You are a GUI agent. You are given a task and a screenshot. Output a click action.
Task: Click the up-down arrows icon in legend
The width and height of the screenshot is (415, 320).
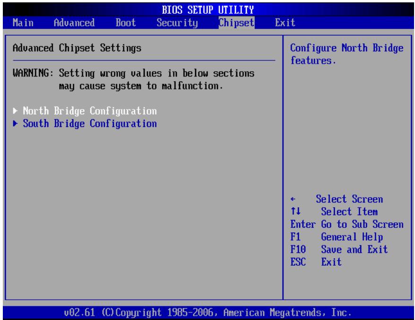295,211
